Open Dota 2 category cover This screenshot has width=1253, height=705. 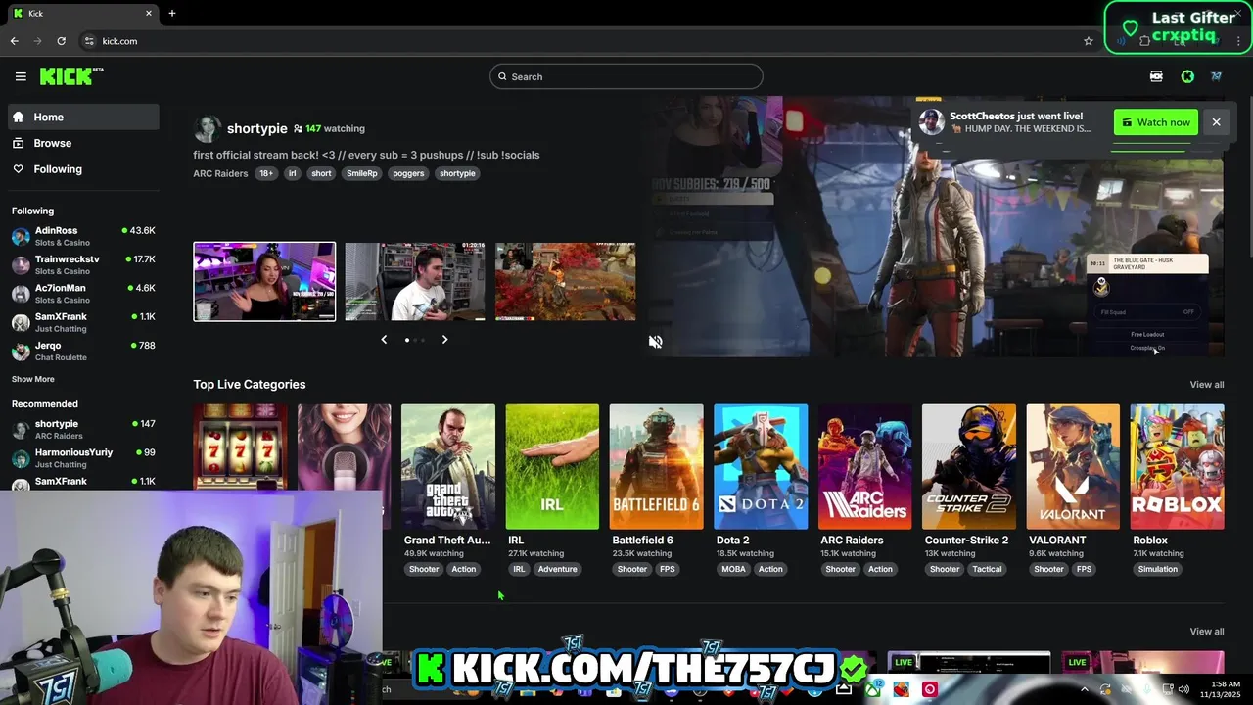tap(761, 467)
